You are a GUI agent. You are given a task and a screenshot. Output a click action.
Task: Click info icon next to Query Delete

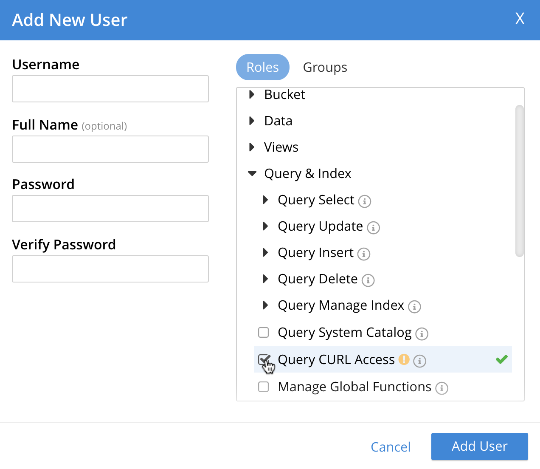(368, 280)
